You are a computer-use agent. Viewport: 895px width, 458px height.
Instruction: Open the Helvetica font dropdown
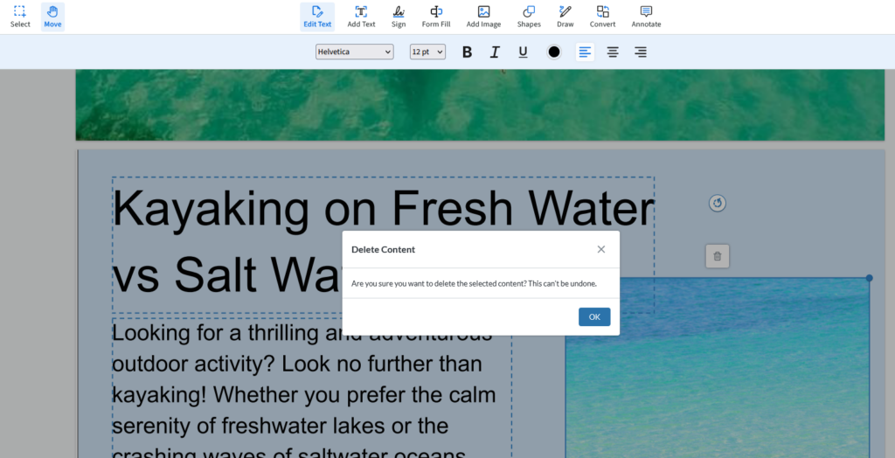coord(355,52)
